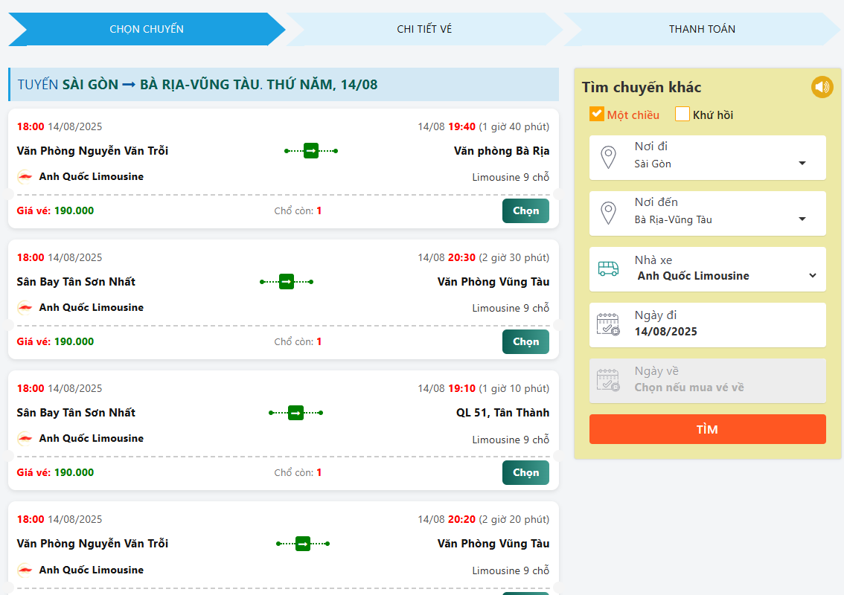
Task: Click route arrow icon on 20:20 arrival trip
Action: (x=303, y=544)
